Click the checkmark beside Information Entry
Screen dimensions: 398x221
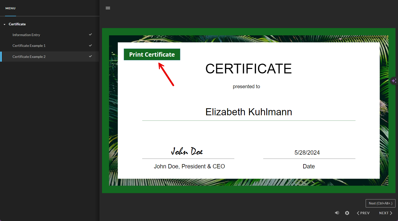90,35
